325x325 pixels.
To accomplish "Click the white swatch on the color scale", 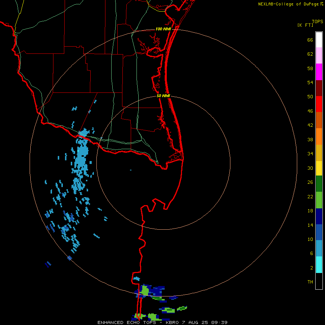I will pos(319,40).
